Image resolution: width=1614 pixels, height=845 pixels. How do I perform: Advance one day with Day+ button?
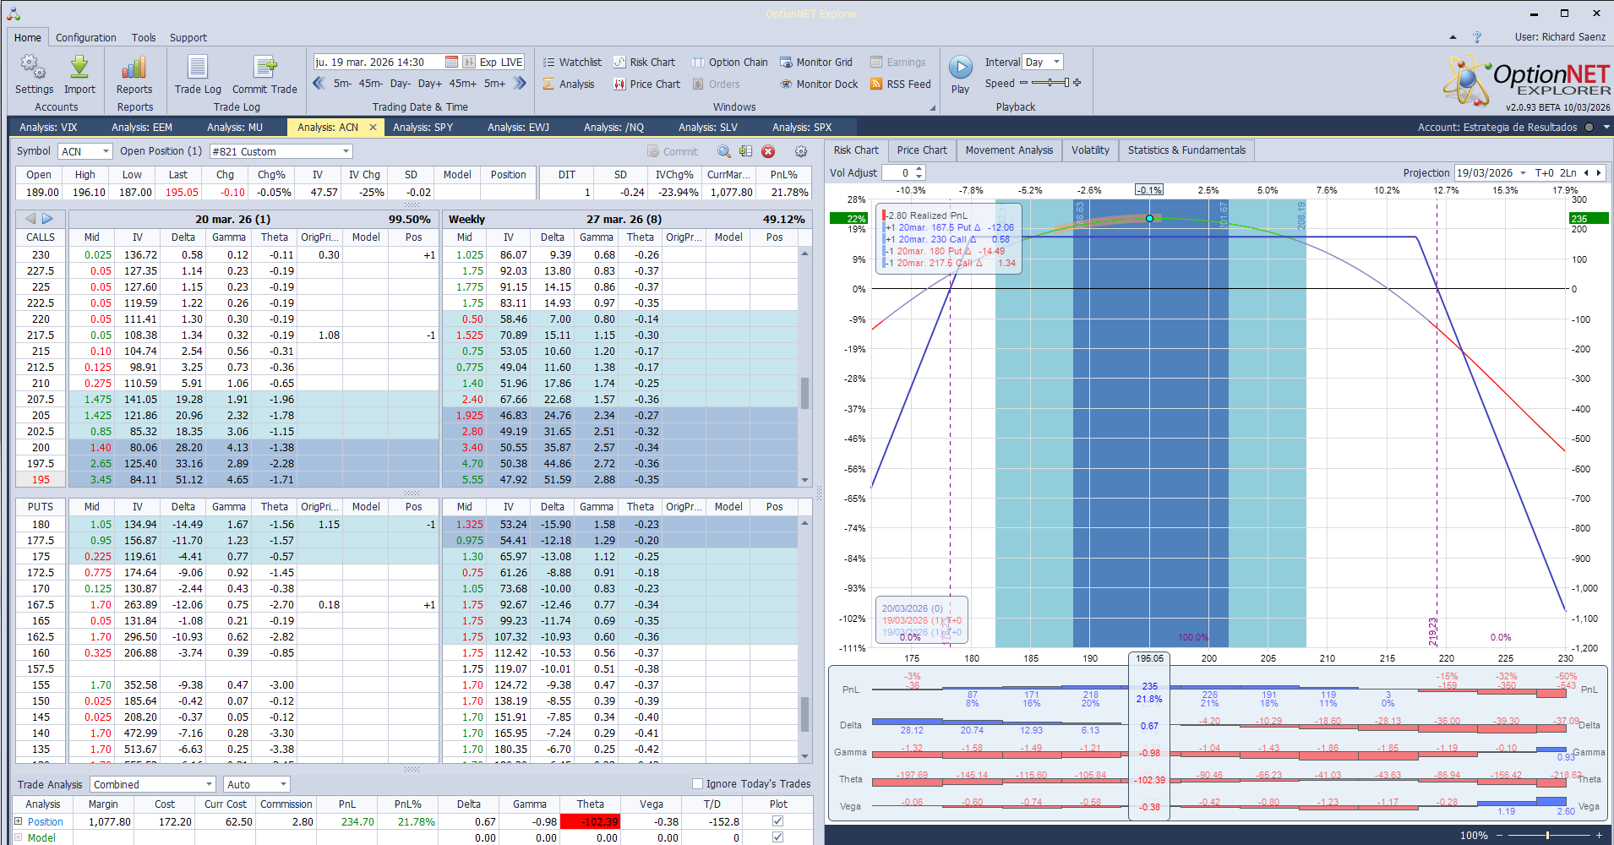430,84
